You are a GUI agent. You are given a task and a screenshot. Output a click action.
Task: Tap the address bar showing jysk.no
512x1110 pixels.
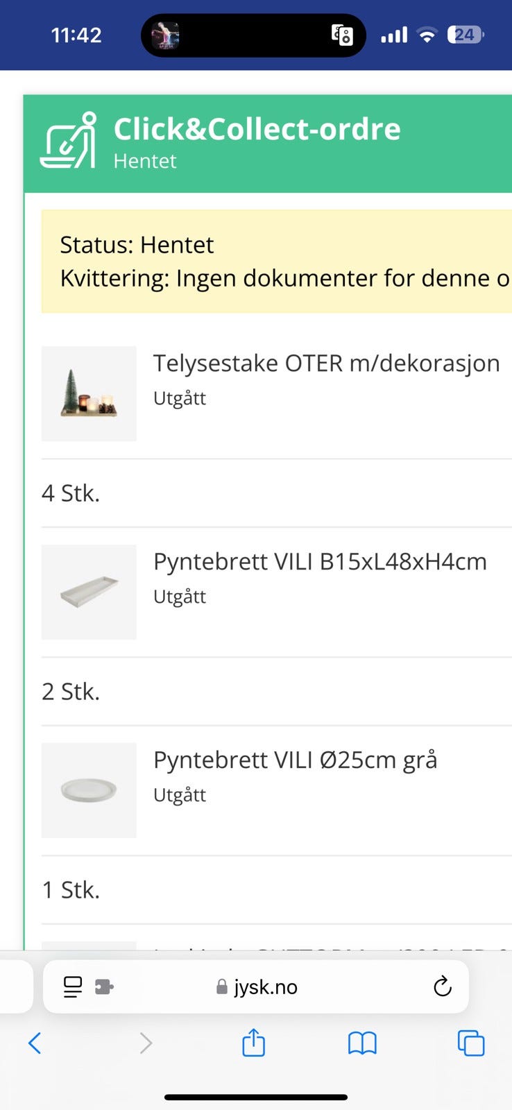pos(265,987)
